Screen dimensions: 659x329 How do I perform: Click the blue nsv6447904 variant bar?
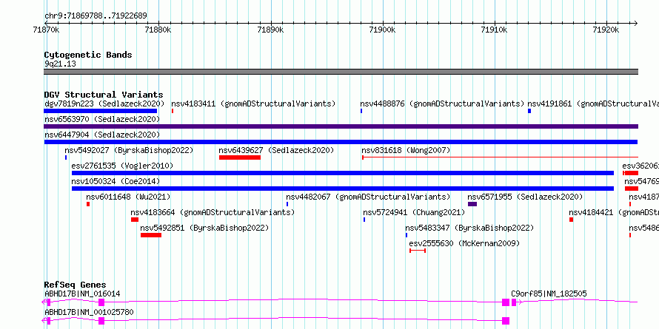[341, 142]
